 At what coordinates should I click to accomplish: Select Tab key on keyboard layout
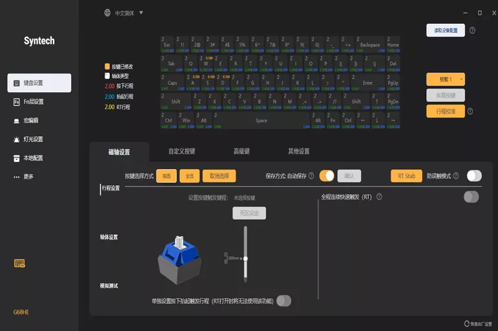tap(172, 64)
